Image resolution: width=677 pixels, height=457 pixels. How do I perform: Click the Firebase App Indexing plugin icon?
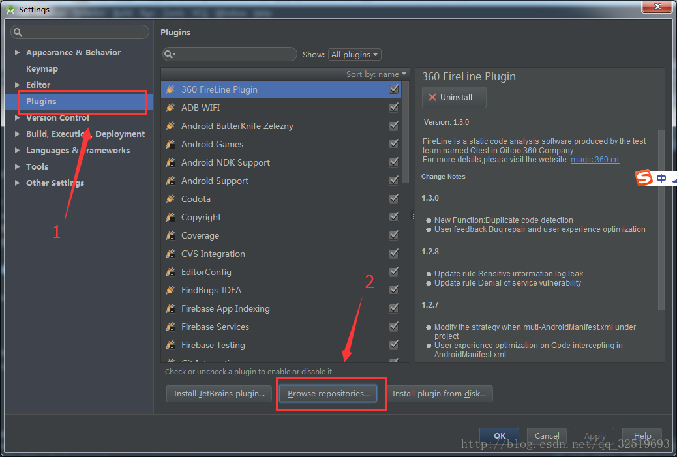(170, 308)
